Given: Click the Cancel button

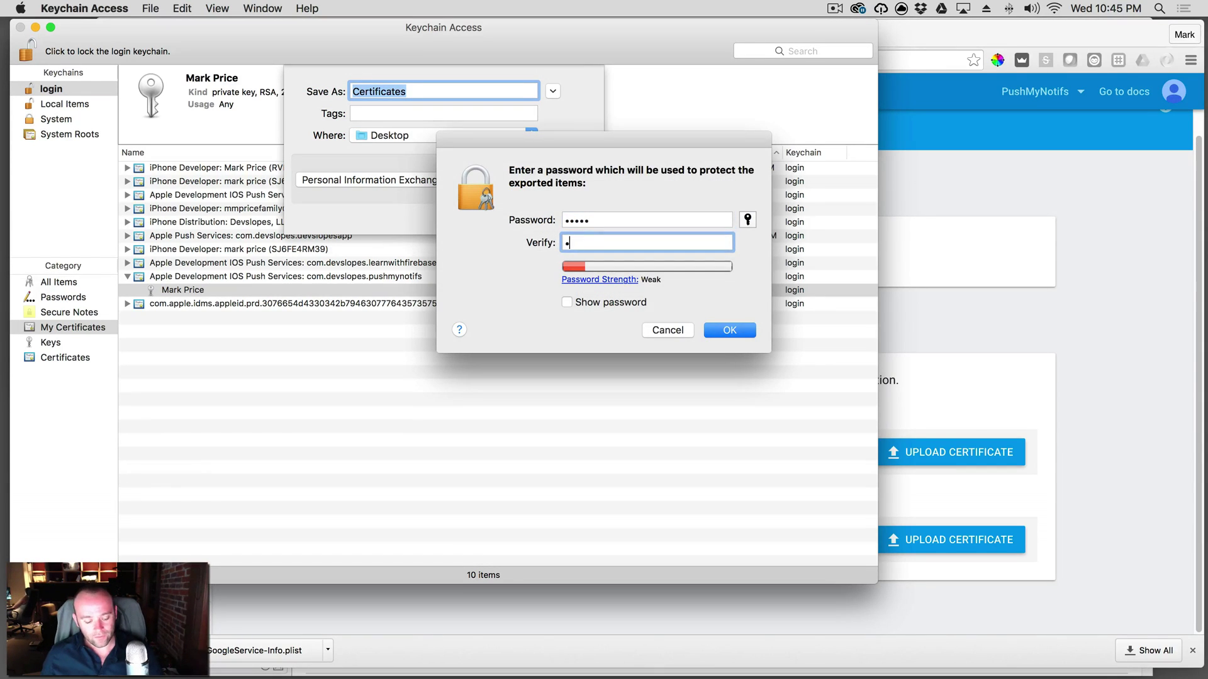Looking at the screenshot, I should pos(668,330).
